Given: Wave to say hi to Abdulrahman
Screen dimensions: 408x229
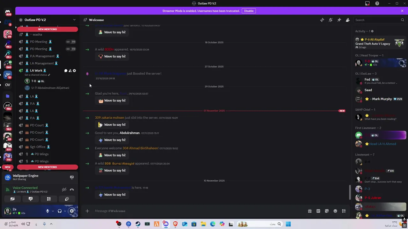Looking at the screenshot, I should point(112,140).
